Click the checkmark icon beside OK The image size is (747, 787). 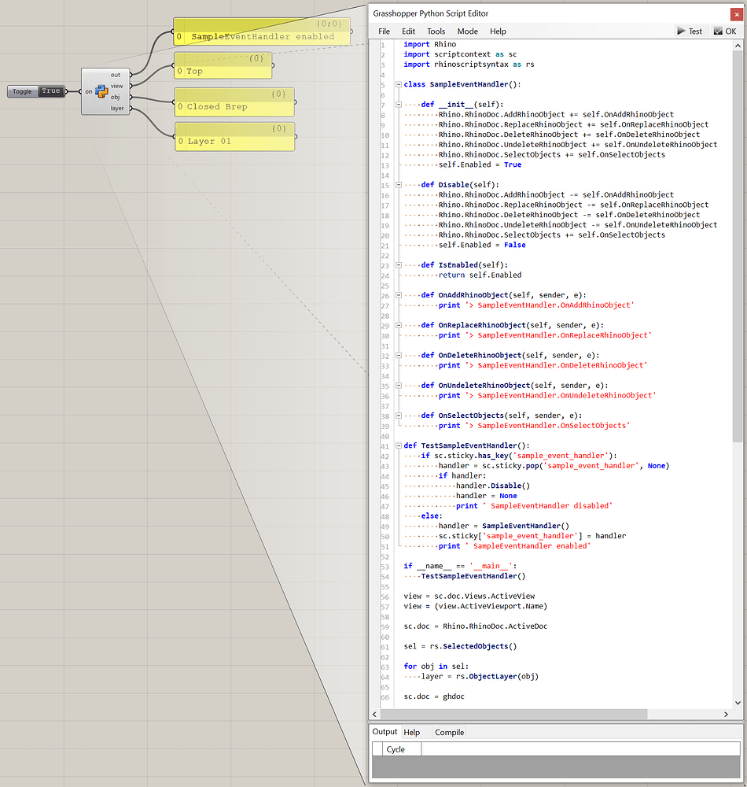719,31
